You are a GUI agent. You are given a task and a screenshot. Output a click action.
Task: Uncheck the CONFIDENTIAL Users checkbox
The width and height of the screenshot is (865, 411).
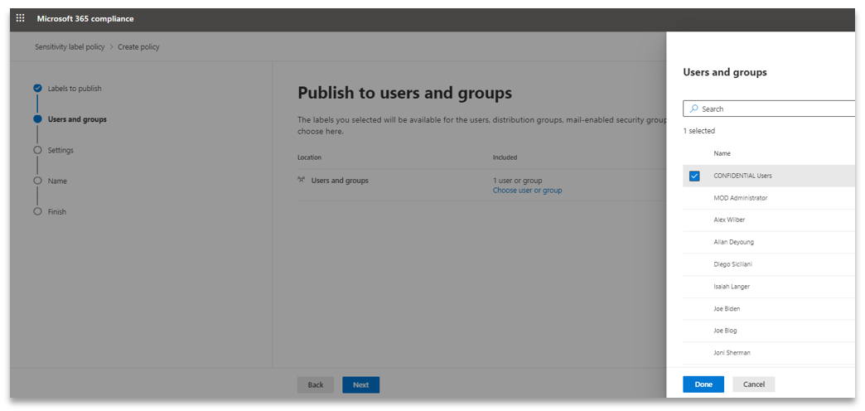[x=694, y=176]
